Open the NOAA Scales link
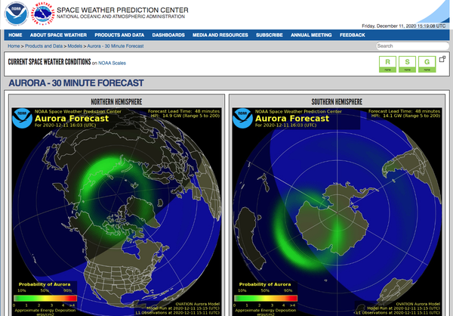The height and width of the screenshot is (316, 453). (112, 63)
